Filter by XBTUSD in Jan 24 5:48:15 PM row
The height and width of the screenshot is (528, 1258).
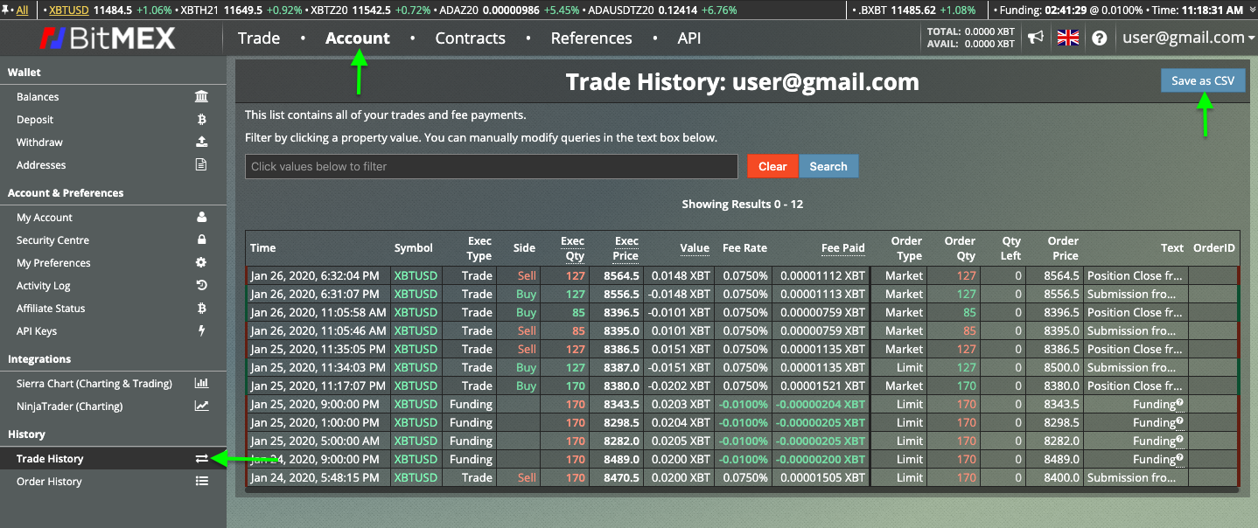coord(416,477)
